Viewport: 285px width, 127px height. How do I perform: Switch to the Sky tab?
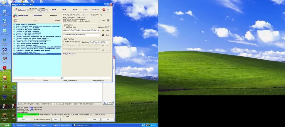pos(78,15)
